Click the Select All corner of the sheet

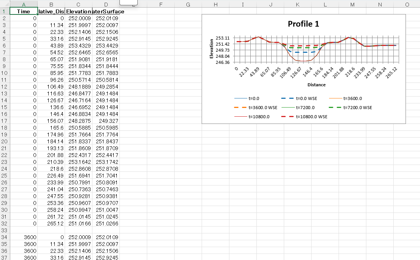tap(5, 5)
